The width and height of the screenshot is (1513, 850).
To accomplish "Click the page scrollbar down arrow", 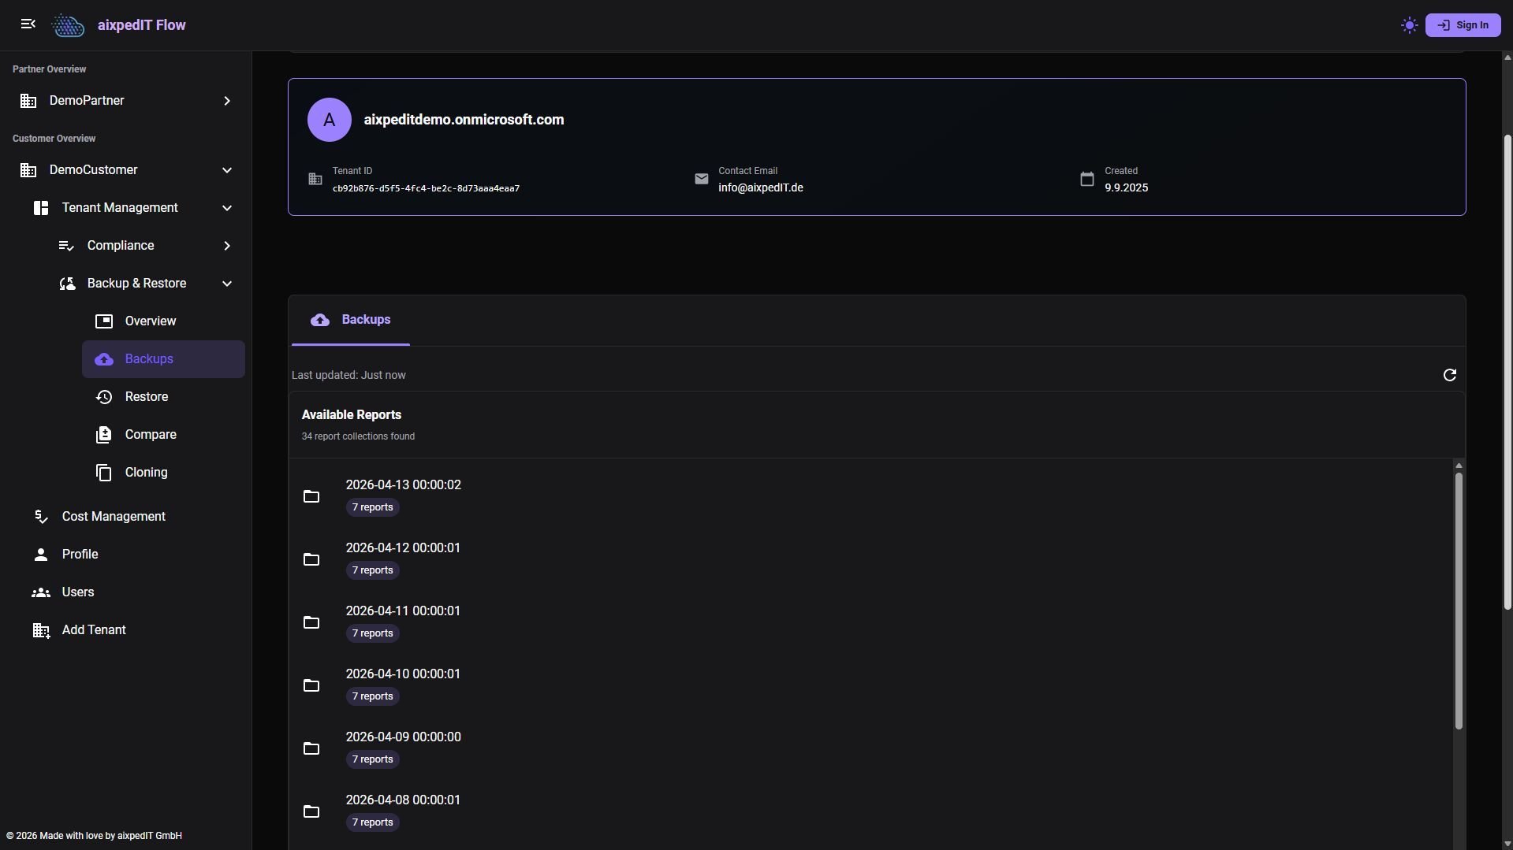I will point(1507,844).
